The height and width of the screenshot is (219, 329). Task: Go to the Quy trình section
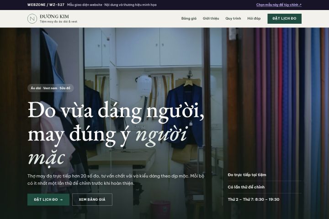point(233,18)
